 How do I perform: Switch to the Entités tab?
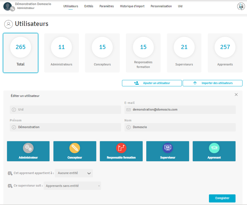click(89, 6)
